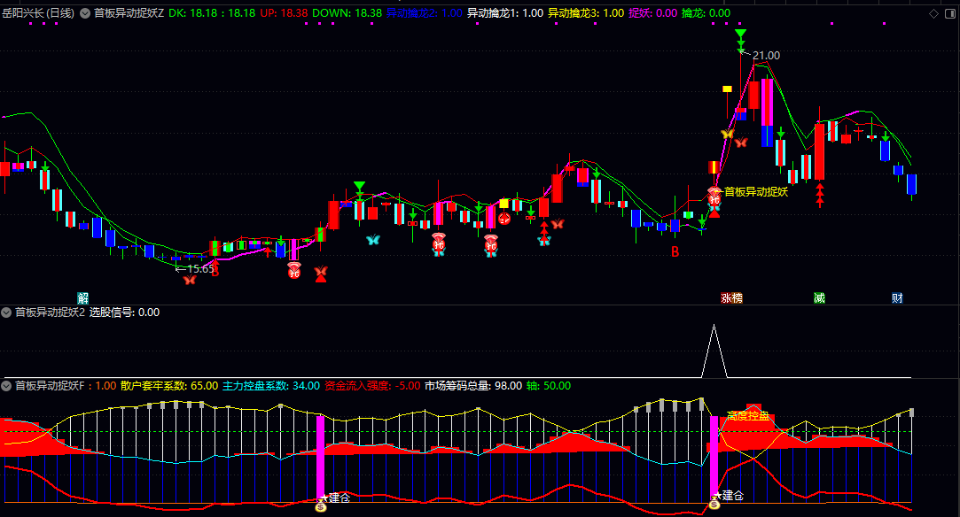Click the diamond icon in the top right
This screenshot has width=960, height=517.
pyautogui.click(x=933, y=13)
